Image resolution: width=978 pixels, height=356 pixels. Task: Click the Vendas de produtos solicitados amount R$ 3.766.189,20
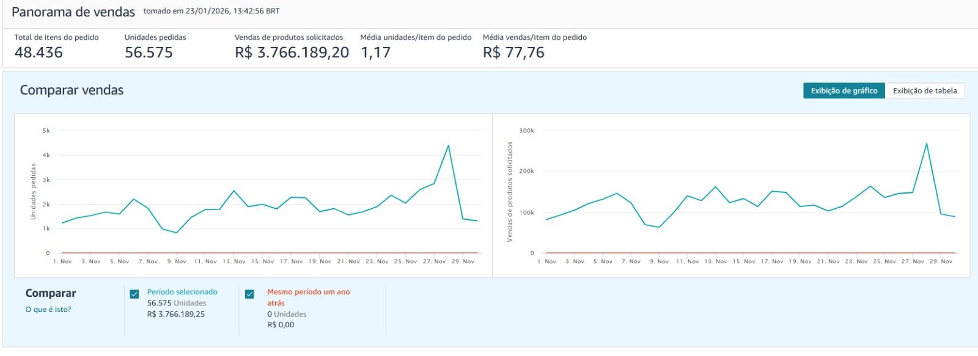[x=292, y=53]
